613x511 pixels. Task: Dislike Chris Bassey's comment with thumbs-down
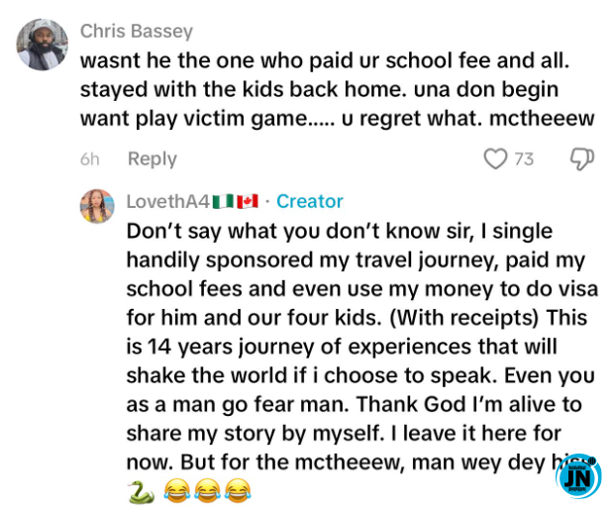coord(581,159)
